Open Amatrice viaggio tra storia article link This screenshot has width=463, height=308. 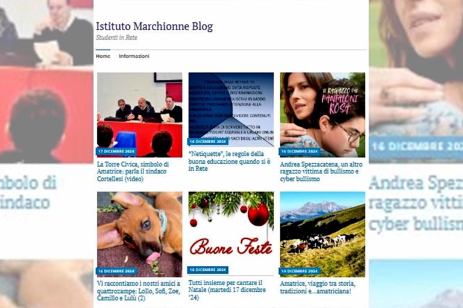coord(318,288)
